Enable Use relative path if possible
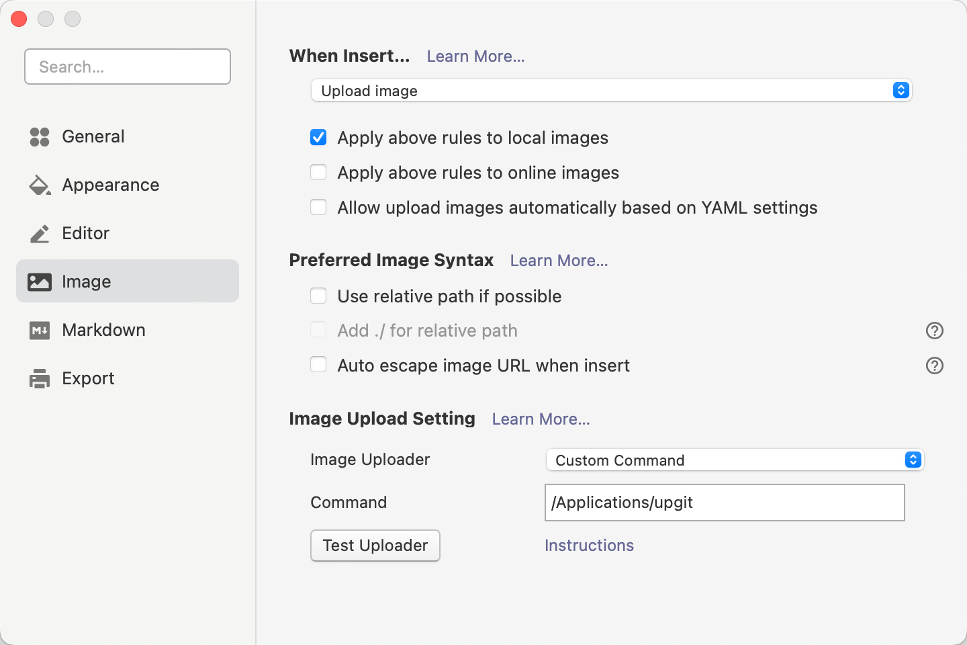Viewport: 967px width, 645px height. click(x=318, y=296)
